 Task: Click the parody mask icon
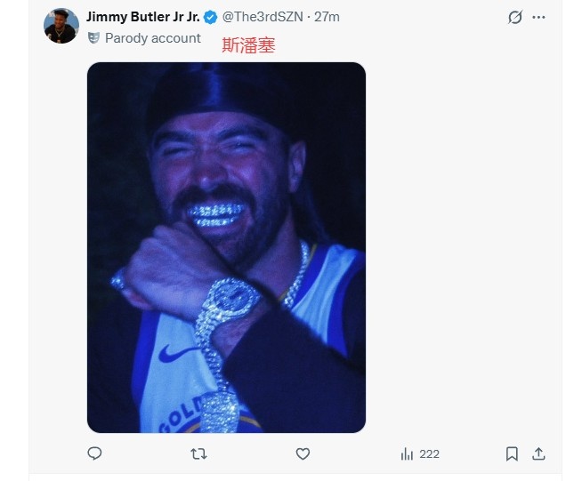pyautogui.click(x=93, y=38)
